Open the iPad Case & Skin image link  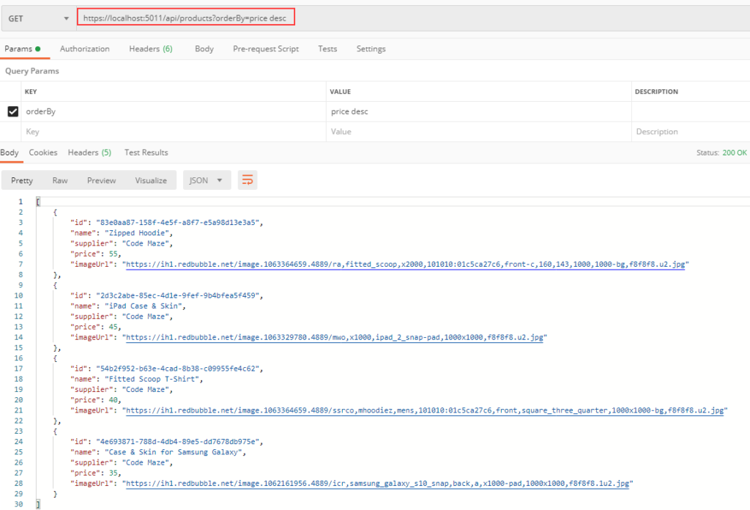pyautogui.click(x=335, y=337)
